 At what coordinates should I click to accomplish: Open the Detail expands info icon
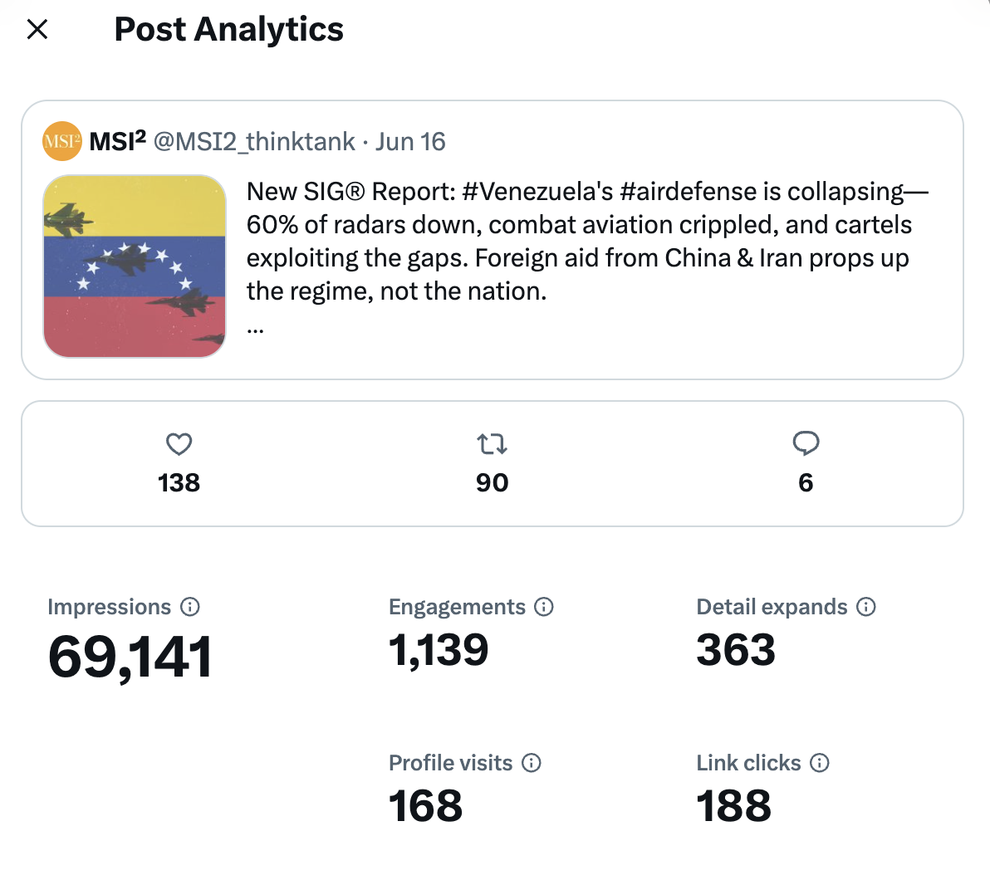(x=865, y=607)
